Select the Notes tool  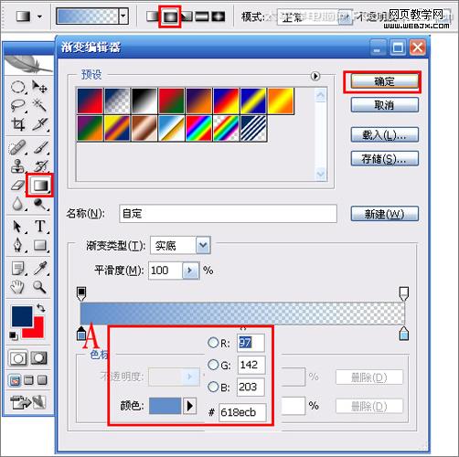[x=17, y=269]
